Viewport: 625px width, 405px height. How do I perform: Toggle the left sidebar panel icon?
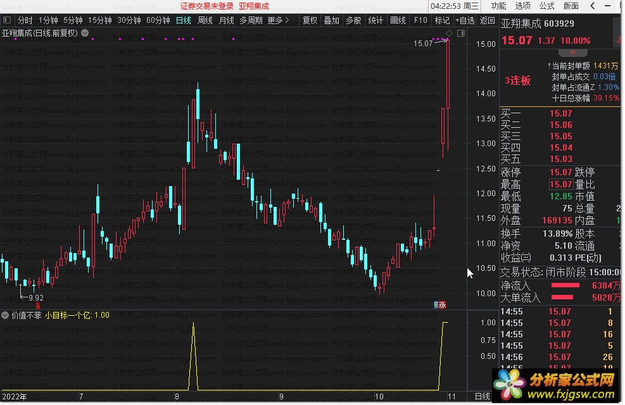7,20
